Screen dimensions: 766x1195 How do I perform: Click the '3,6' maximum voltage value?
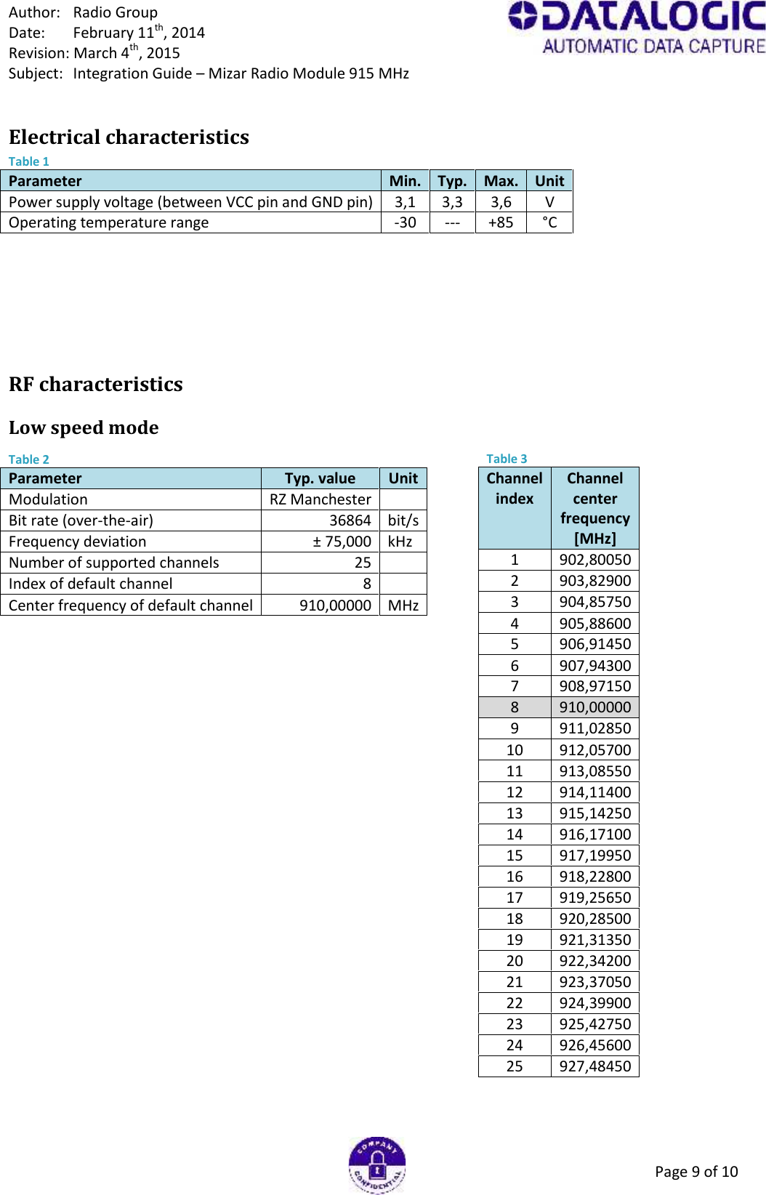(x=501, y=202)
